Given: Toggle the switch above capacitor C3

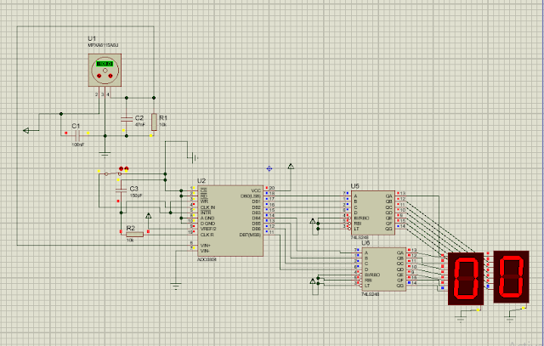Looking at the screenshot, I should coord(113,173).
